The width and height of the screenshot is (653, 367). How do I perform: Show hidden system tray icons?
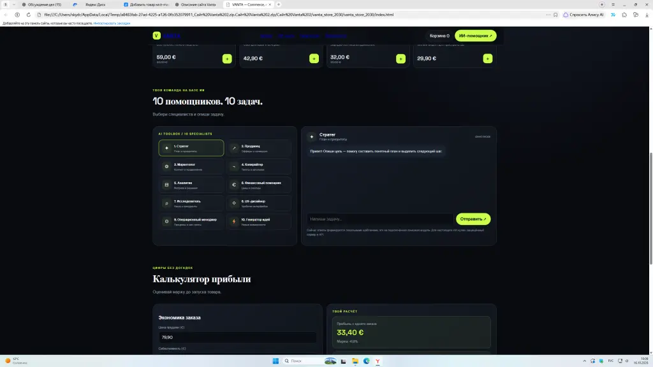click(x=584, y=361)
